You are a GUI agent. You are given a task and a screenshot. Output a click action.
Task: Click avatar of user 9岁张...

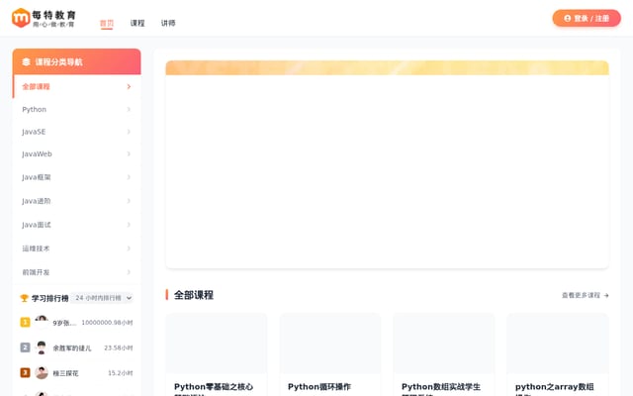42,322
